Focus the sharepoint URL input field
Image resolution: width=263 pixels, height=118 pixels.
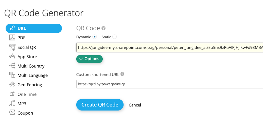click(170, 48)
